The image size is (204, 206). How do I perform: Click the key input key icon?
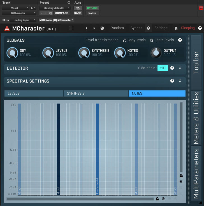6,20
